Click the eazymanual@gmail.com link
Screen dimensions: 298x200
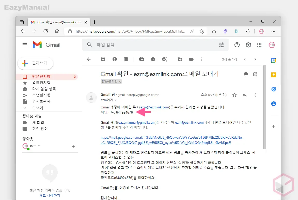(137, 123)
